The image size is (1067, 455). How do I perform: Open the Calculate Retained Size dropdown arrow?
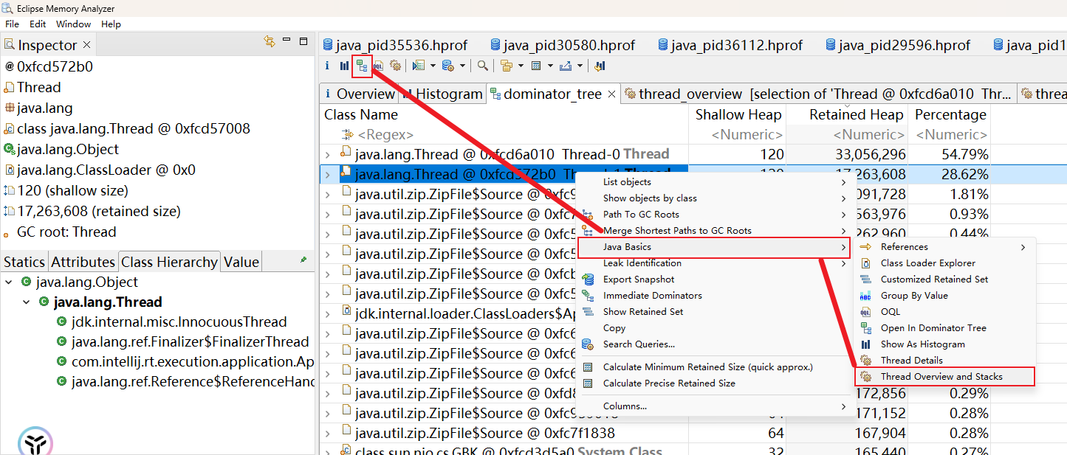[x=549, y=66]
